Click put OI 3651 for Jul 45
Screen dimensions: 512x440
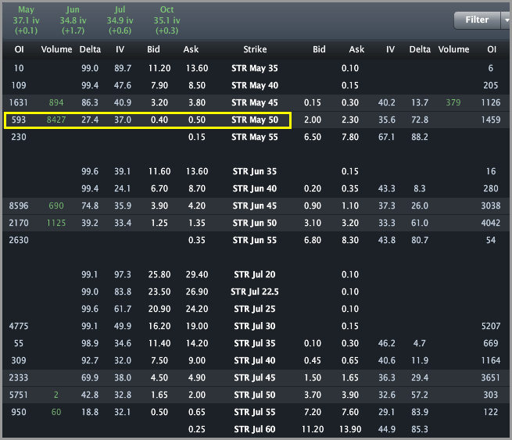(491, 377)
